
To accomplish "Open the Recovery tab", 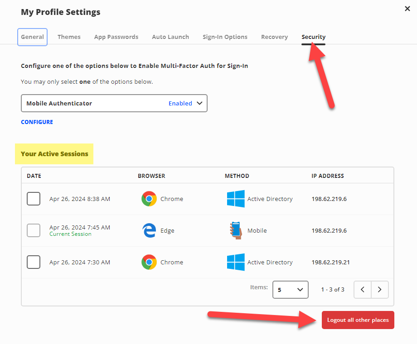I will pyautogui.click(x=274, y=37).
